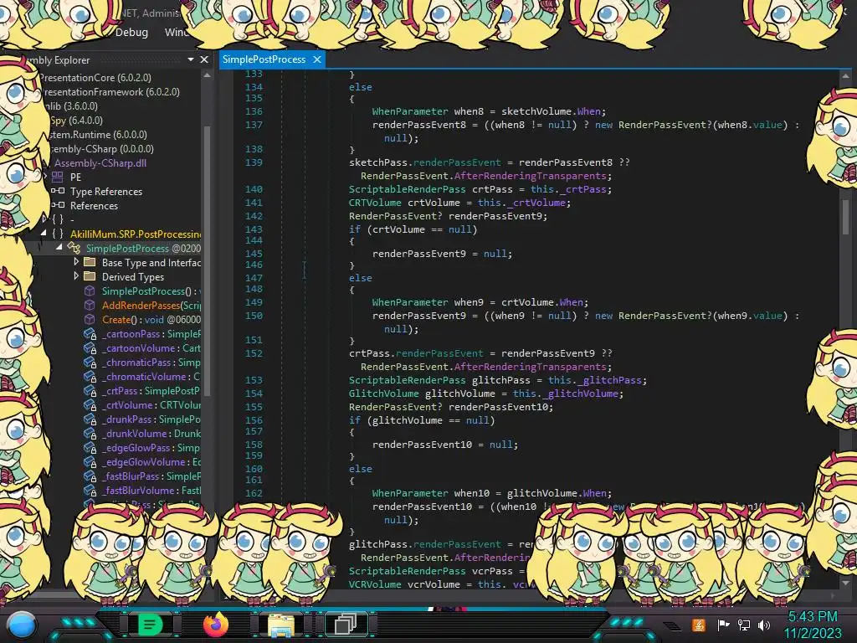This screenshot has height=643, width=857.
Task: Open the taskbar clock showing 5:43 PM
Action: click(813, 625)
